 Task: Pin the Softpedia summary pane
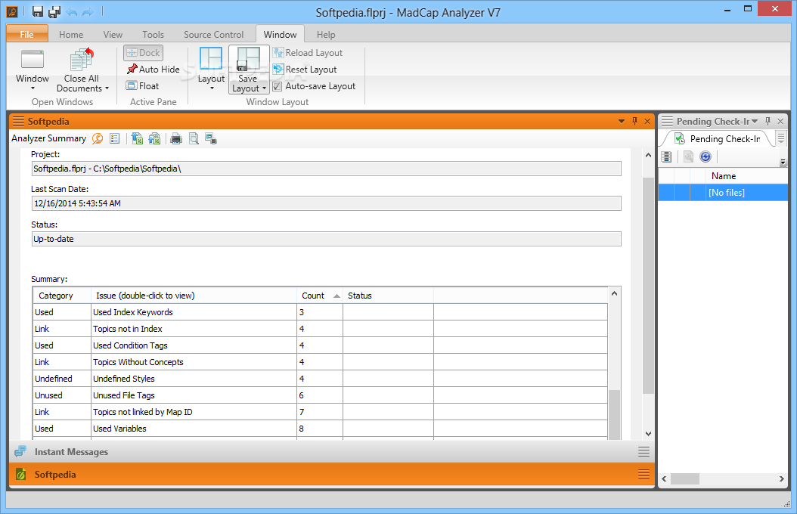coord(634,121)
